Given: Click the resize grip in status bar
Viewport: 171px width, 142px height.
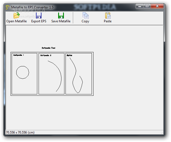Looking at the screenshot, I should (162, 133).
